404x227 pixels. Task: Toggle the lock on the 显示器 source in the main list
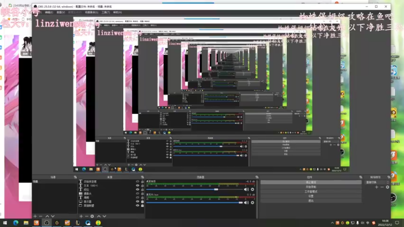click(x=142, y=201)
